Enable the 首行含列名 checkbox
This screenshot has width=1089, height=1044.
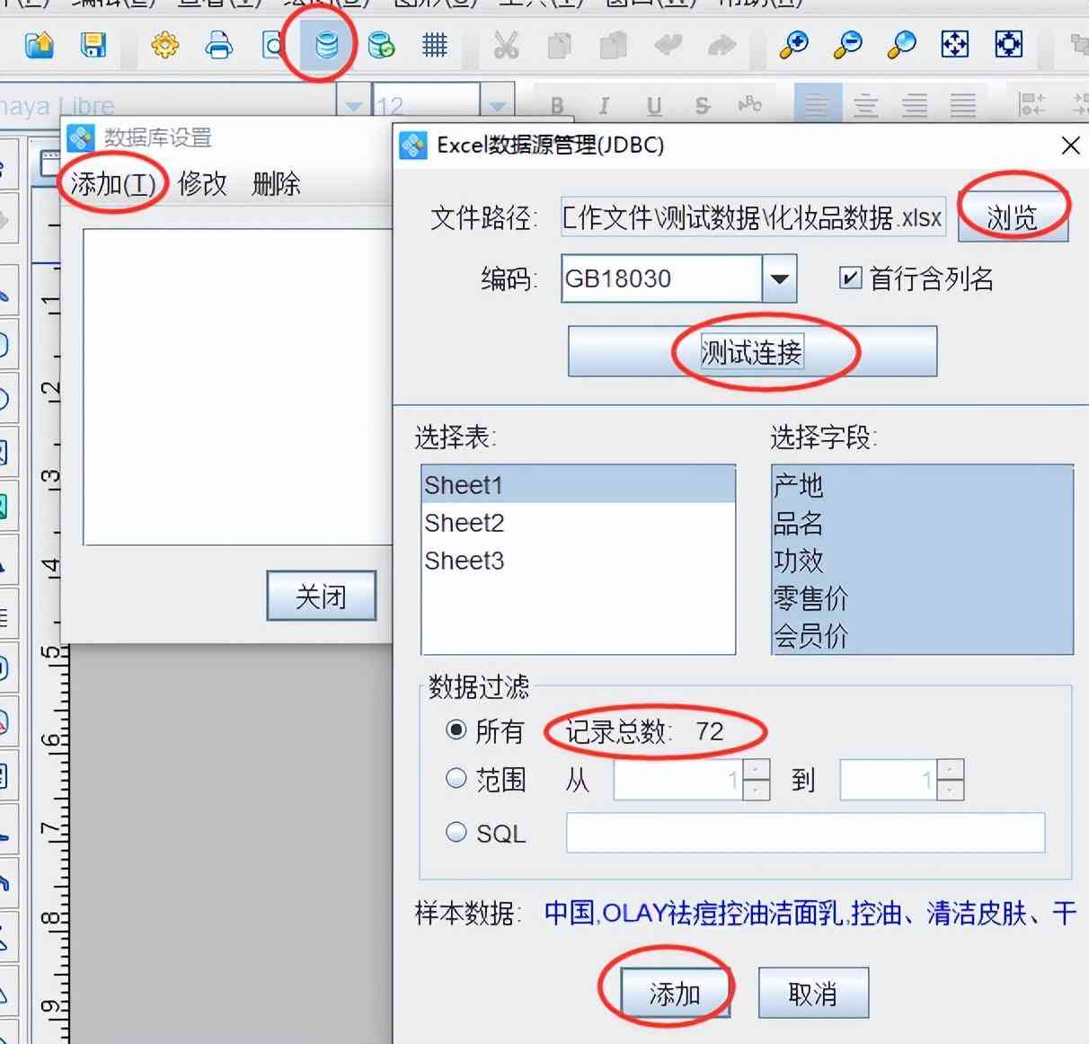848,279
